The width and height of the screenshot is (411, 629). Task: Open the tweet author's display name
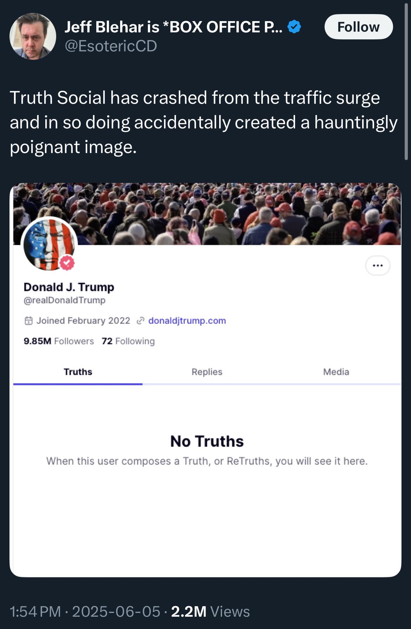(x=173, y=27)
